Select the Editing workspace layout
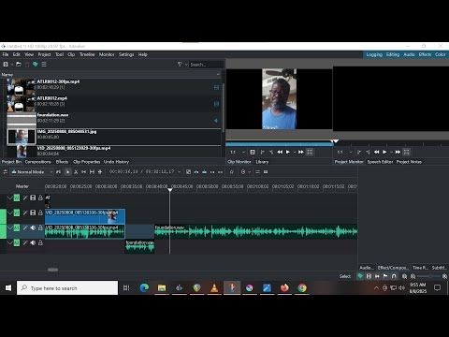This screenshot has width=449, height=337. point(393,54)
